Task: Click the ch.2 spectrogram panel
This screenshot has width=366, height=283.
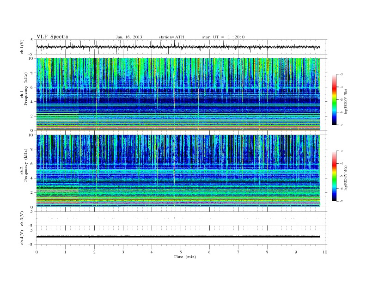Action: point(178,171)
